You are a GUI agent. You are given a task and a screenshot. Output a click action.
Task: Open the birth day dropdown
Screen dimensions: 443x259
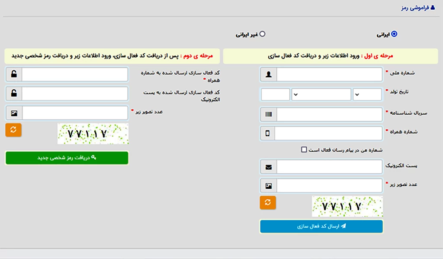[367, 94]
